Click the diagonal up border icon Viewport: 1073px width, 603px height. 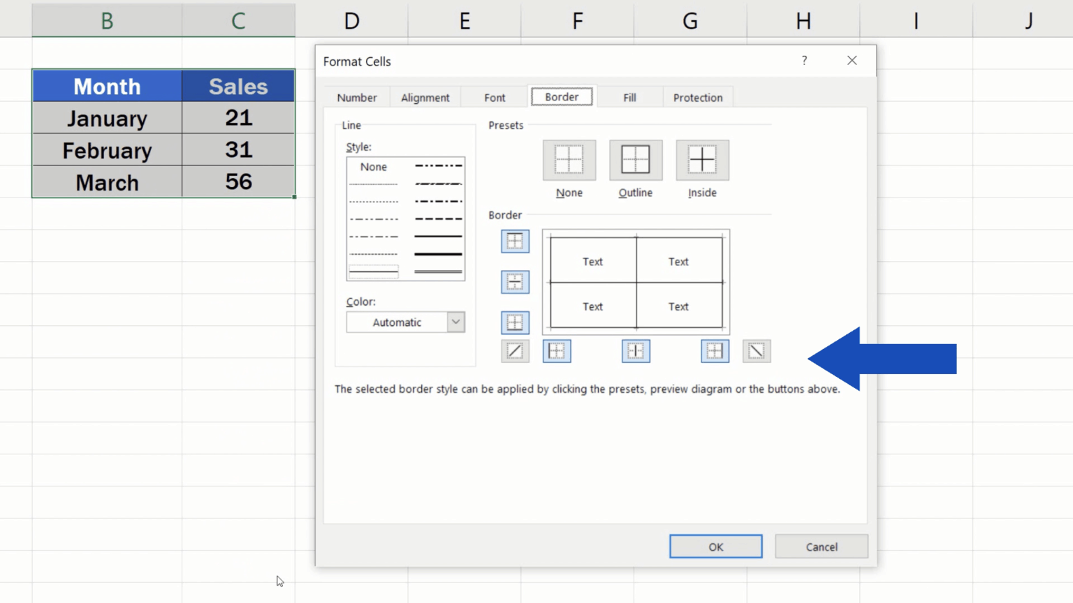[x=515, y=351]
